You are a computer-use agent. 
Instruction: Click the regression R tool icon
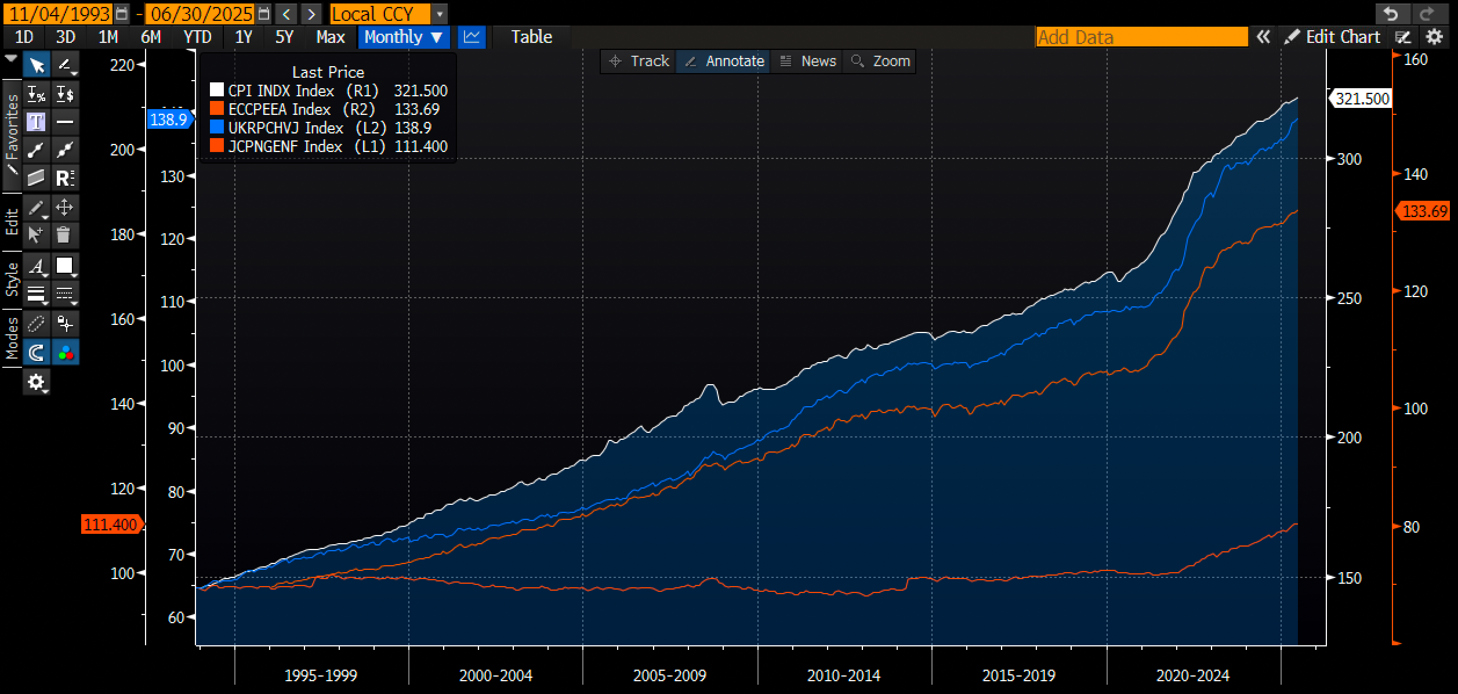[64, 178]
